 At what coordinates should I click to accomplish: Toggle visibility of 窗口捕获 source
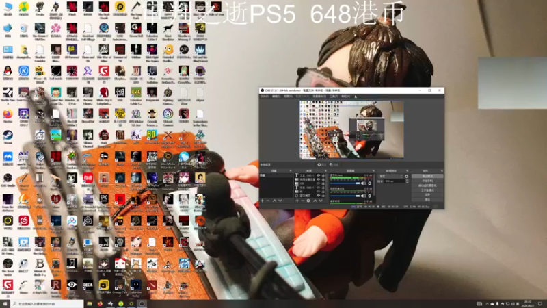[318, 196]
